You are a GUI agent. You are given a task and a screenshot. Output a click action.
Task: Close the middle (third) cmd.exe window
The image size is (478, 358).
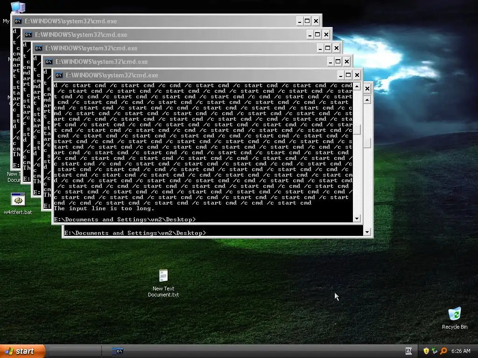[337, 48]
